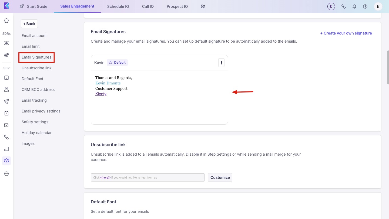Click the Customize unsubscribe link button
Screen dimensions: 389x219
click(x=220, y=177)
